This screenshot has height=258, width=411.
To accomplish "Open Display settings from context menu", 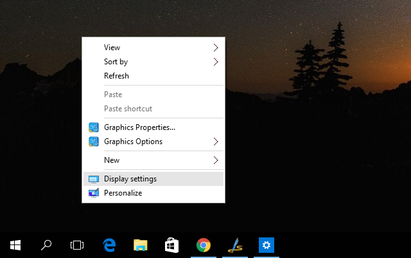I will point(153,179).
